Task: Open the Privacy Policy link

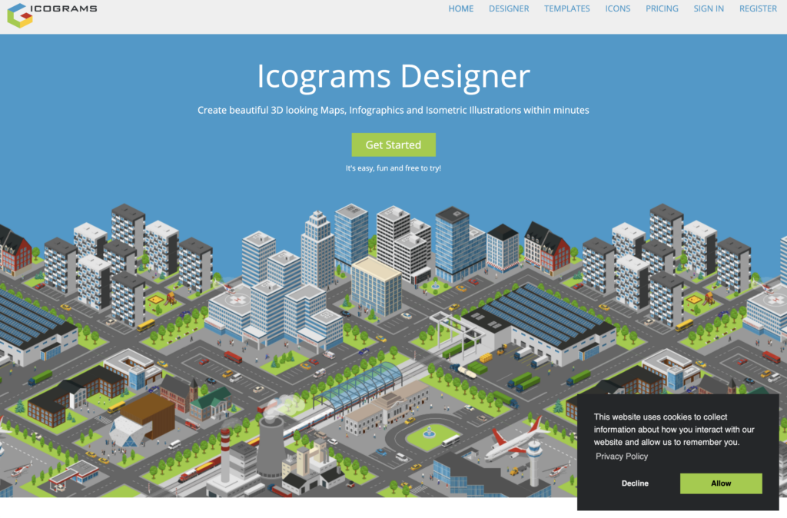Action: pyautogui.click(x=621, y=457)
